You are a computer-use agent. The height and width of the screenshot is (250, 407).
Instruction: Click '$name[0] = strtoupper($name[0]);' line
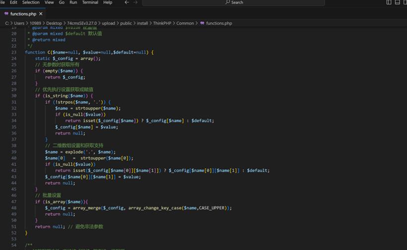(x=89, y=158)
